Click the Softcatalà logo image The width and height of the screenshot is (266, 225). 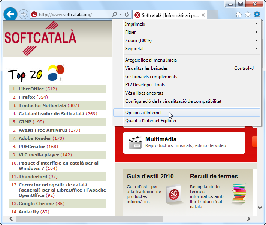pos(40,37)
